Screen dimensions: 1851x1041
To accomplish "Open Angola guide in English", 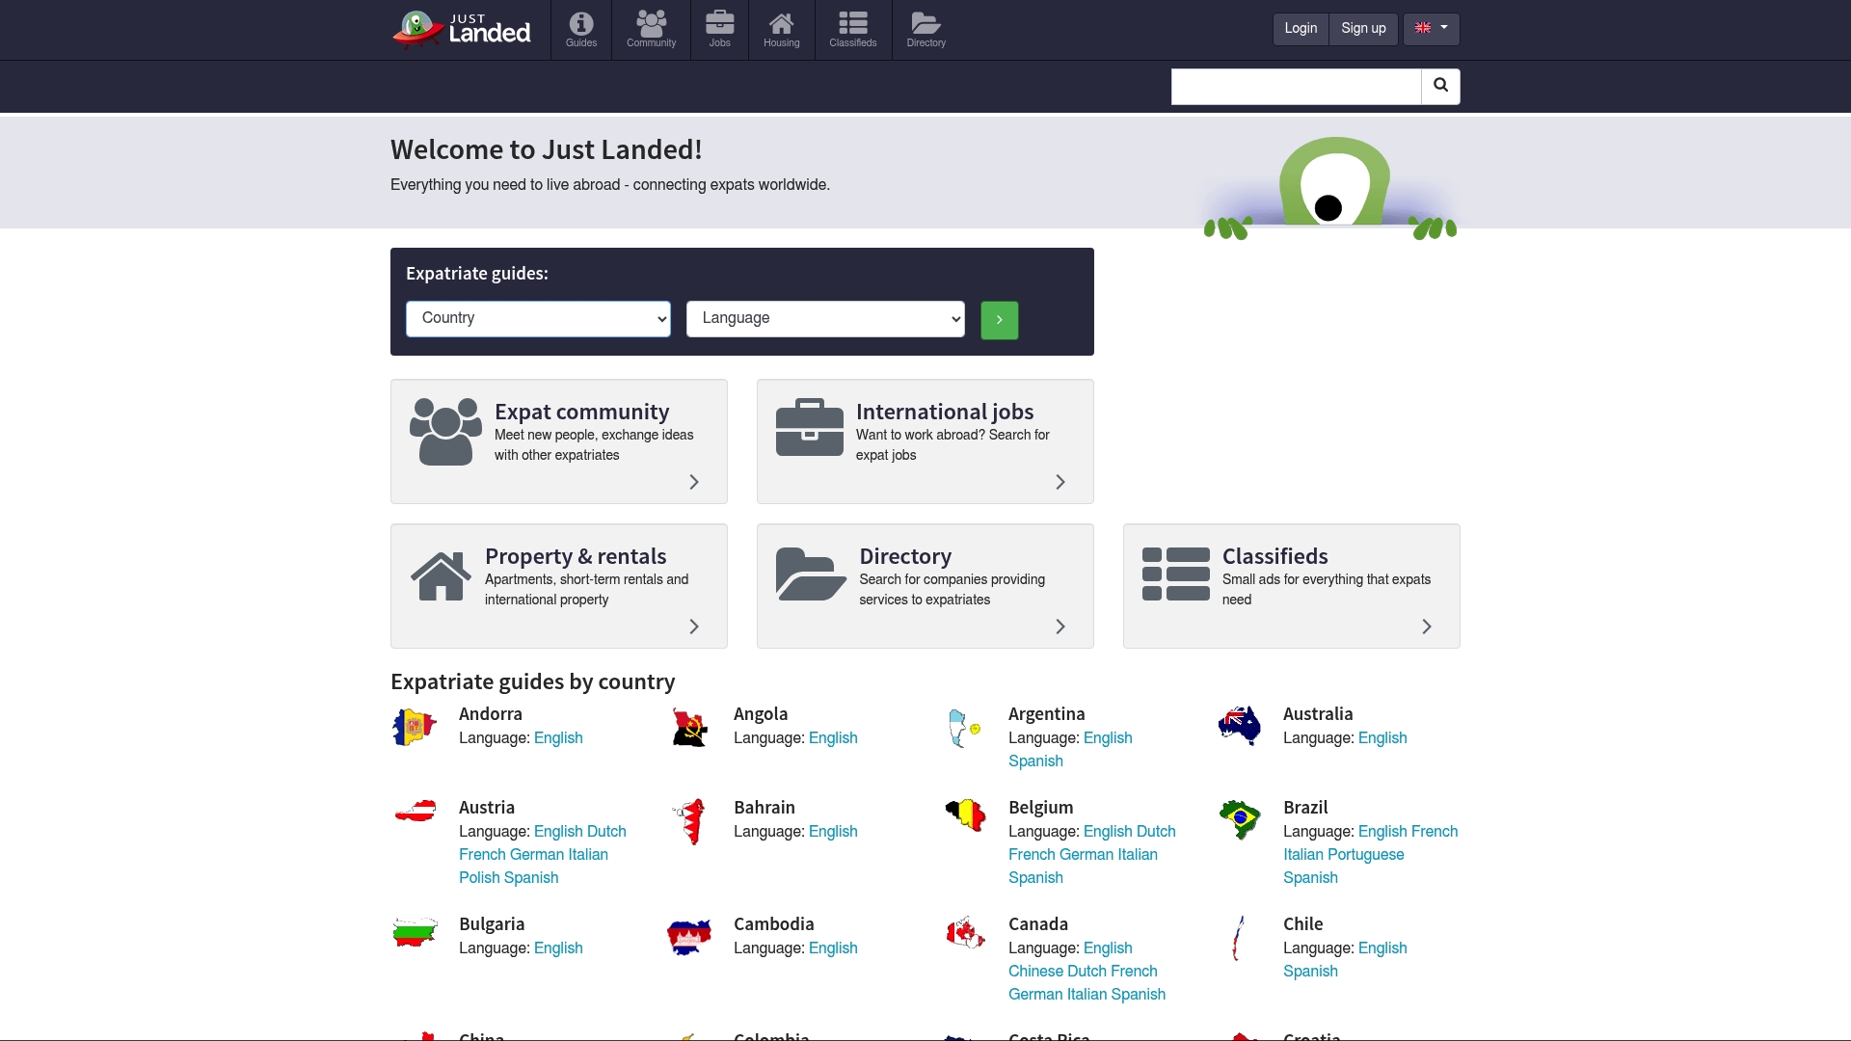I will pyautogui.click(x=833, y=738).
